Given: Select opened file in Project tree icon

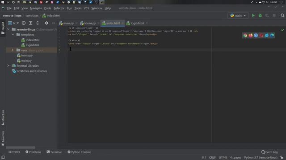Looking at the screenshot, I should point(24,23).
